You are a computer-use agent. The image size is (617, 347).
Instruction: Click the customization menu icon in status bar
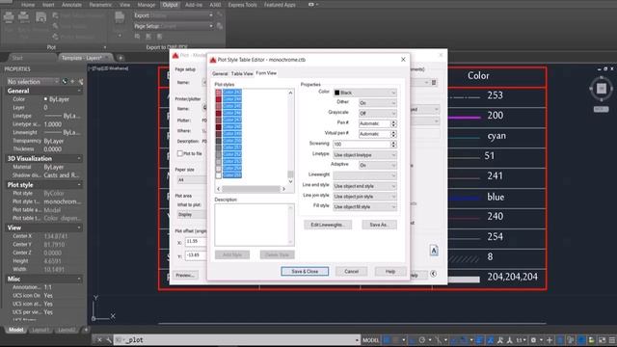pos(612,340)
